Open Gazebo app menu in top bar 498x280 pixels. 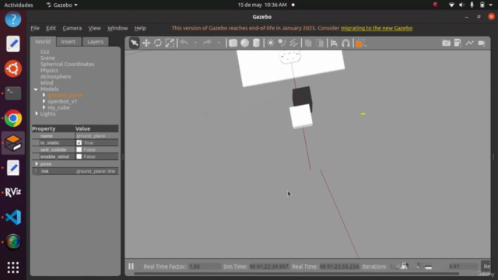pos(62,5)
